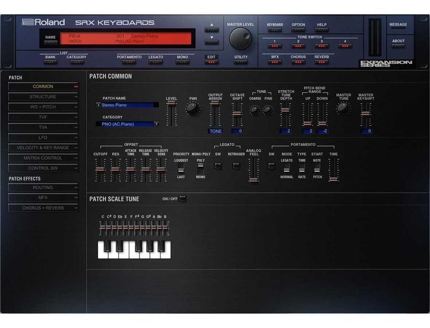Image resolution: width=430 pixels, height=328 pixels.
Task: Switch to the STRUCTURE tab
Action: point(43,97)
